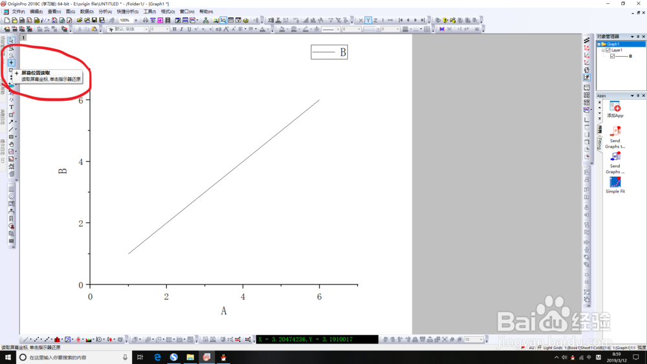This screenshot has height=364, width=647.
Task: Open the 文件 (File) menu
Action: [x=18, y=12]
